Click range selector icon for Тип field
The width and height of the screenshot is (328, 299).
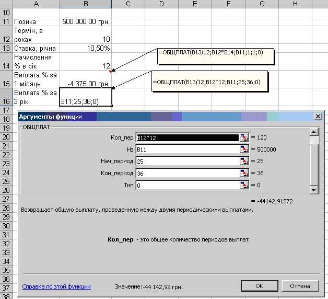243,185
